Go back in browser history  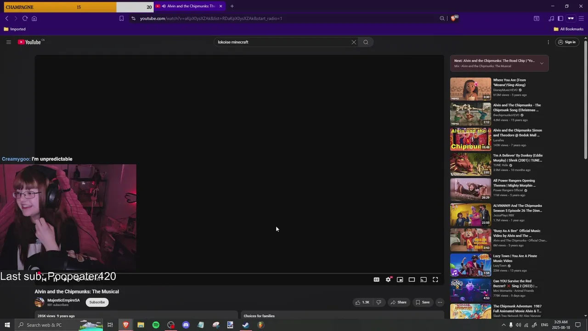(x=7, y=18)
